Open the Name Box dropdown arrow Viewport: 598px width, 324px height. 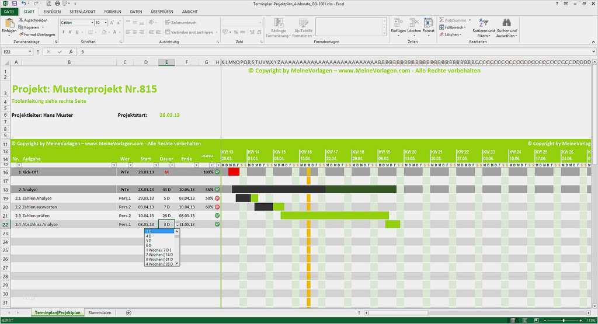(30, 51)
